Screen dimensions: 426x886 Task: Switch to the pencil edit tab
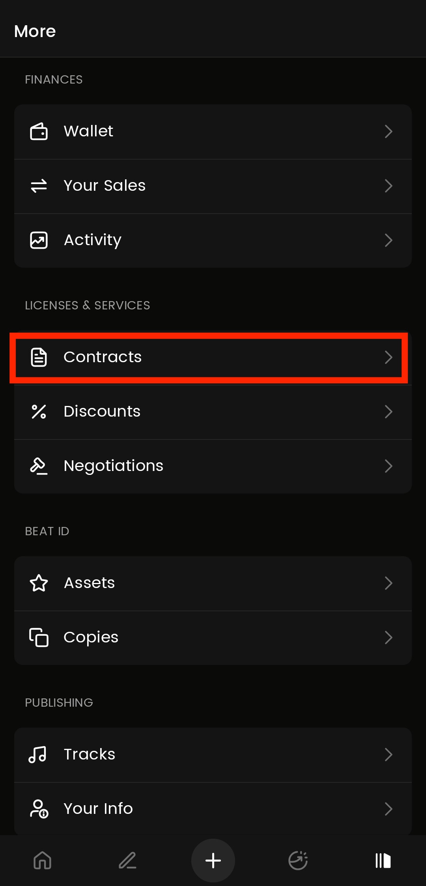pos(128,860)
